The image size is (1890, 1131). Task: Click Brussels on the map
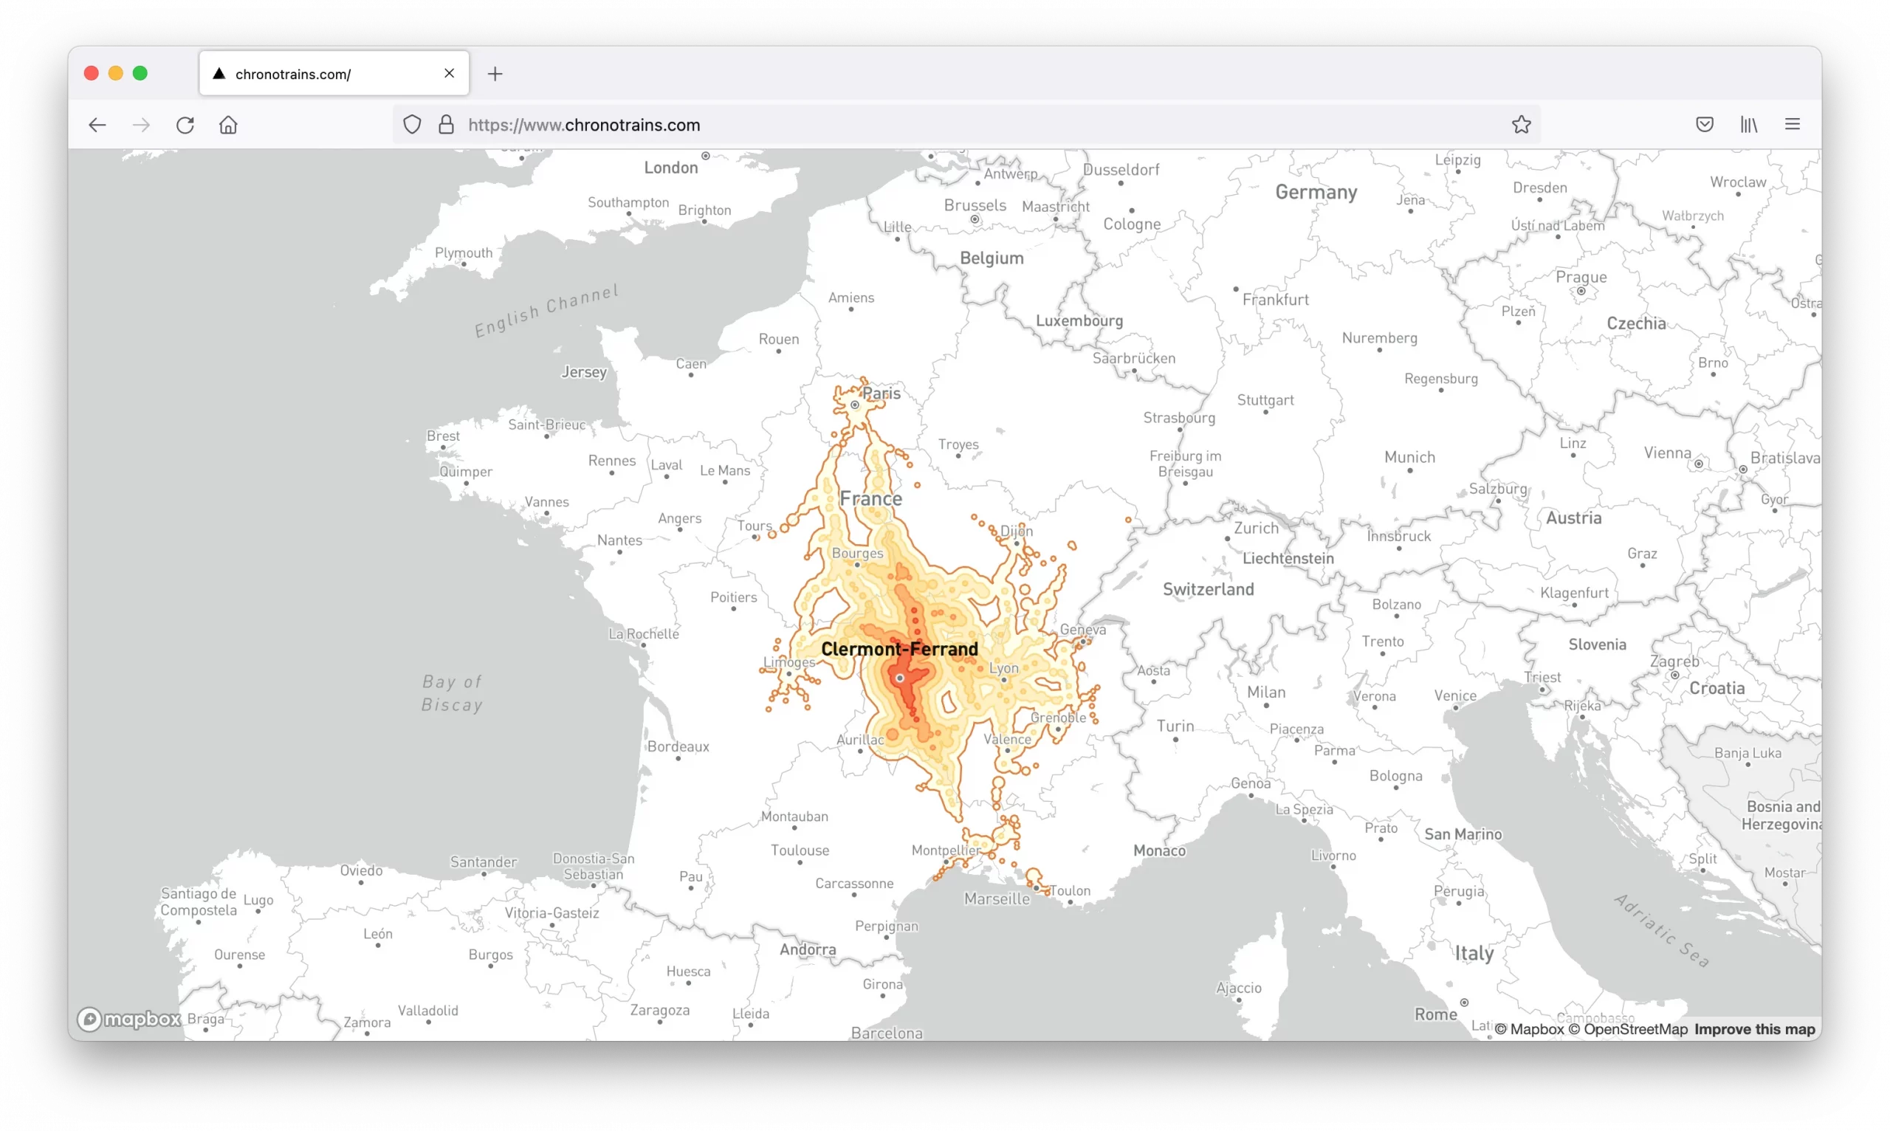point(975,205)
